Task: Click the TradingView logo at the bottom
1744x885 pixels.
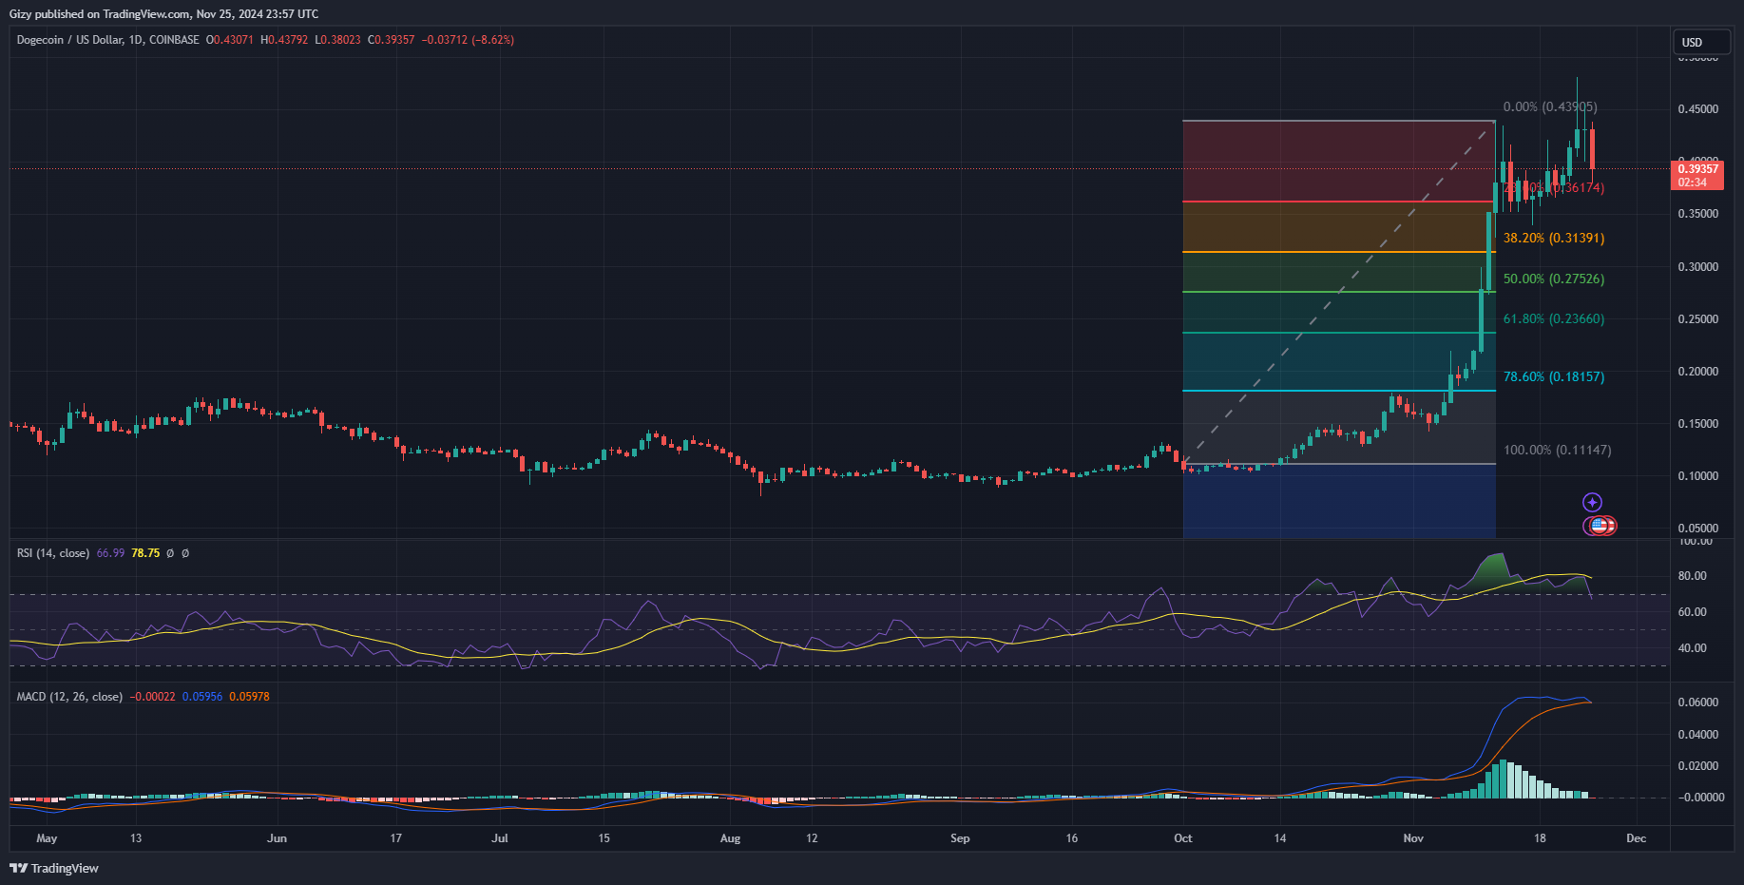Action: click(54, 868)
